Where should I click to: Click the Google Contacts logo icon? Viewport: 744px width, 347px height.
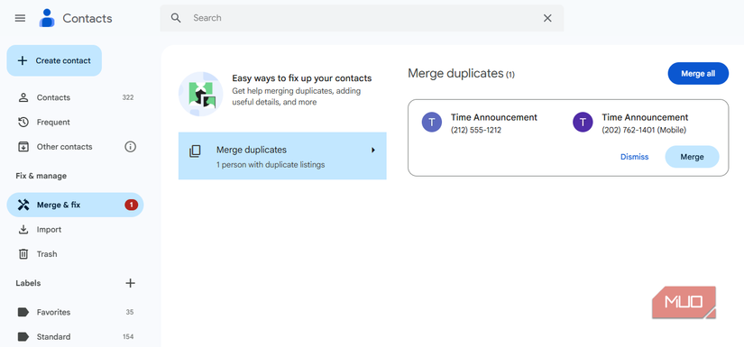pyautogui.click(x=47, y=18)
